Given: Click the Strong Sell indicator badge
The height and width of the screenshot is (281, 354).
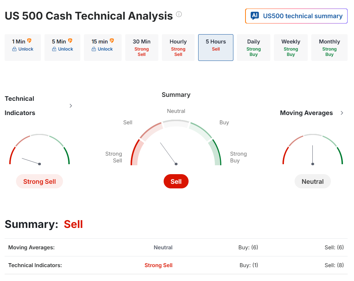Looking at the screenshot, I should 39,182.
